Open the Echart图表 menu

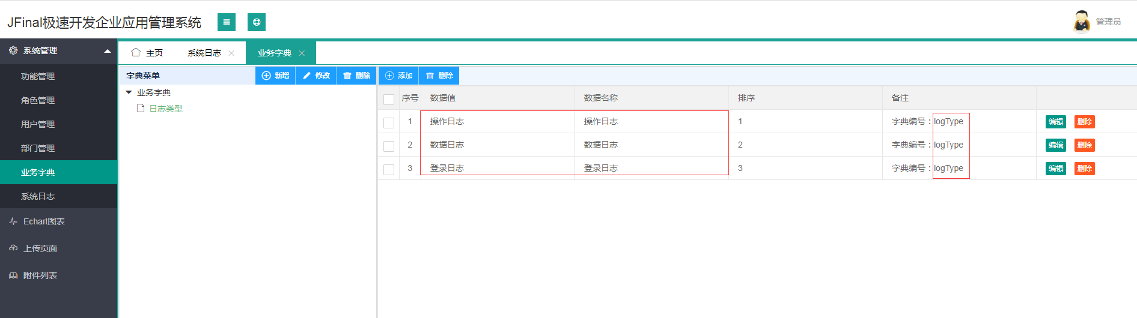pos(59,221)
